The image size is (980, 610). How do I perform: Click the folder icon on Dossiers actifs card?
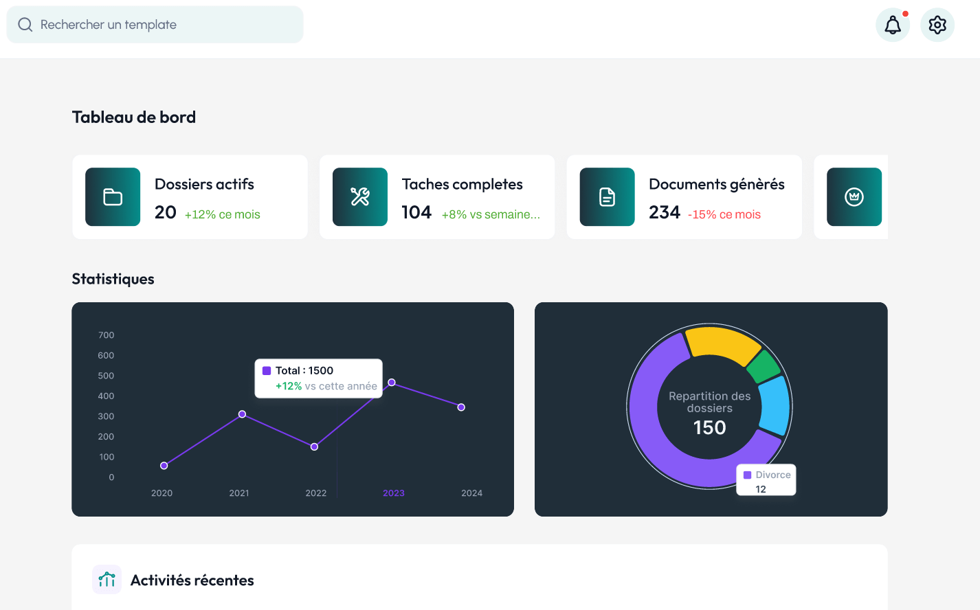point(112,197)
